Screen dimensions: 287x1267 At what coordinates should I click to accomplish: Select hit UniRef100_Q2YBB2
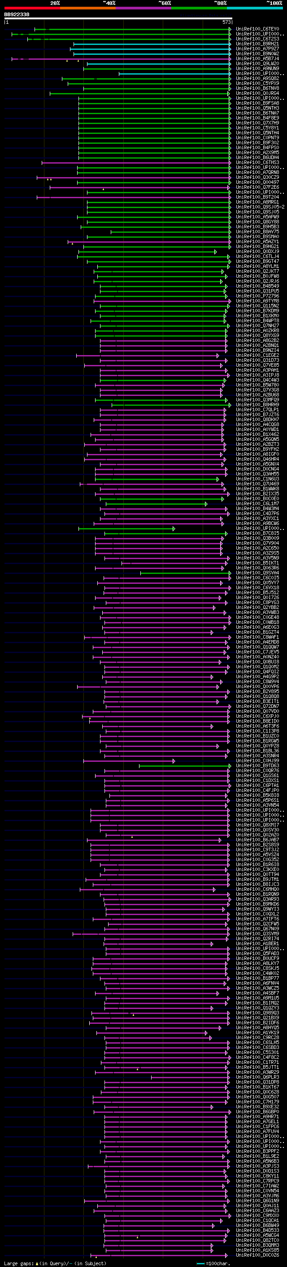click(x=257, y=608)
